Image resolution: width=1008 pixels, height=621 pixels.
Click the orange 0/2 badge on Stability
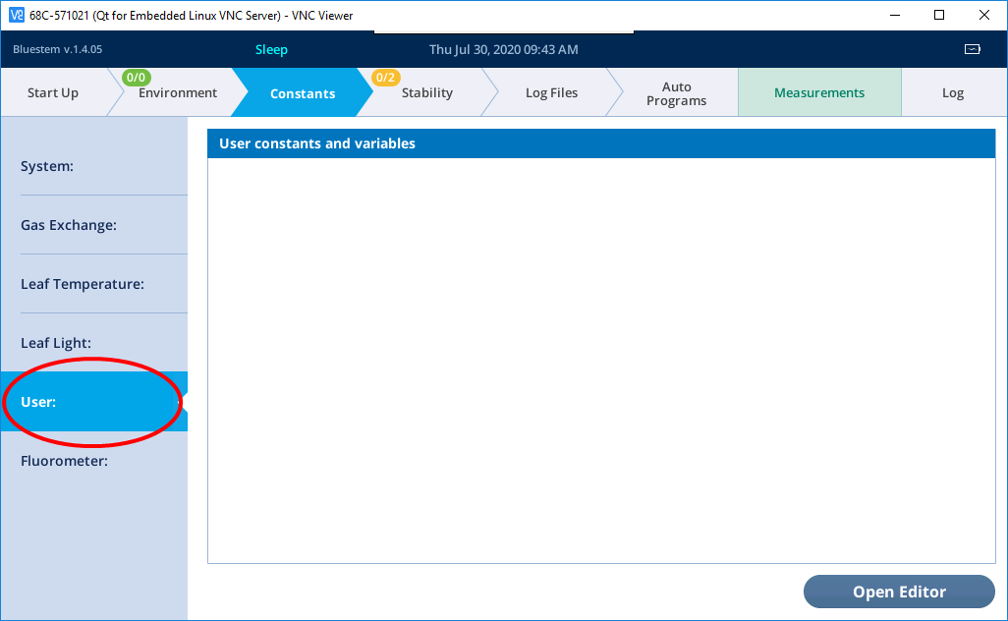click(385, 78)
